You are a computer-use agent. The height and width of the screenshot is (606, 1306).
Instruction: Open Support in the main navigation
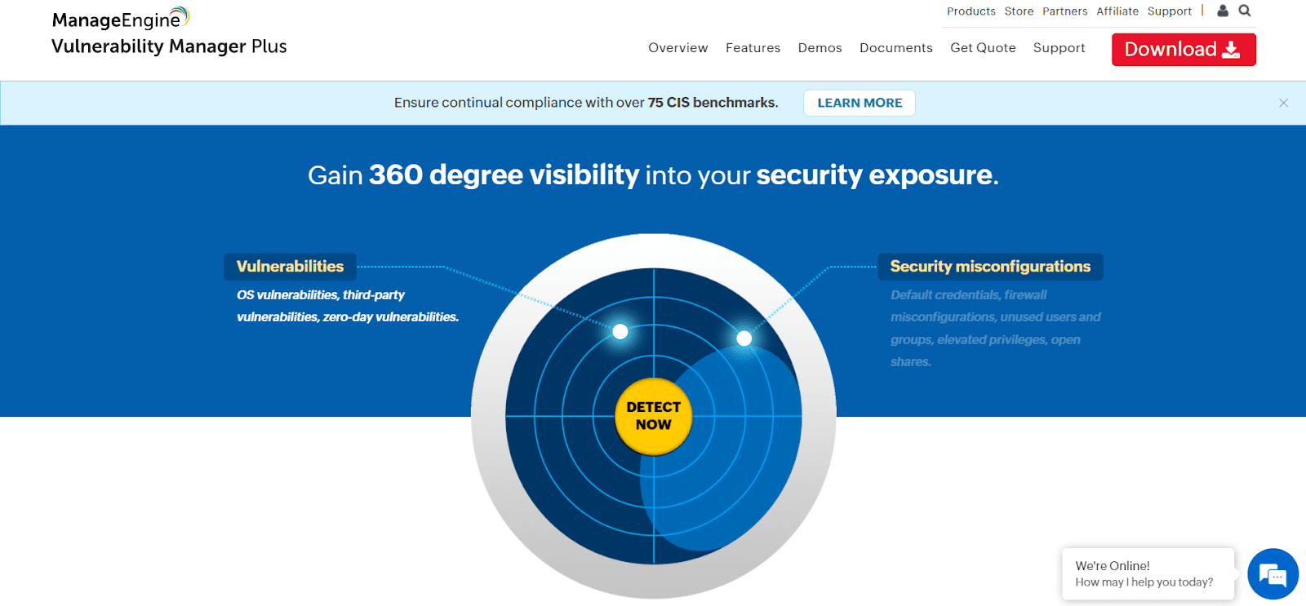(x=1059, y=48)
